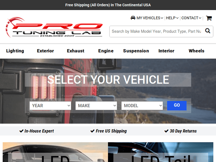Image resolution: width=216 pixels, height=162 pixels.
Task: Go to the Suspension category
Action: pyautogui.click(x=136, y=51)
